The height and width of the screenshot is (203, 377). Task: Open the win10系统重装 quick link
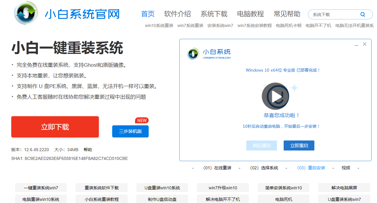159,25
